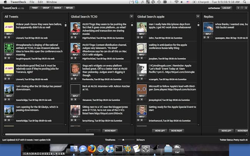Click 'Twitter Status: Pretty much ok' text

pos(234,140)
